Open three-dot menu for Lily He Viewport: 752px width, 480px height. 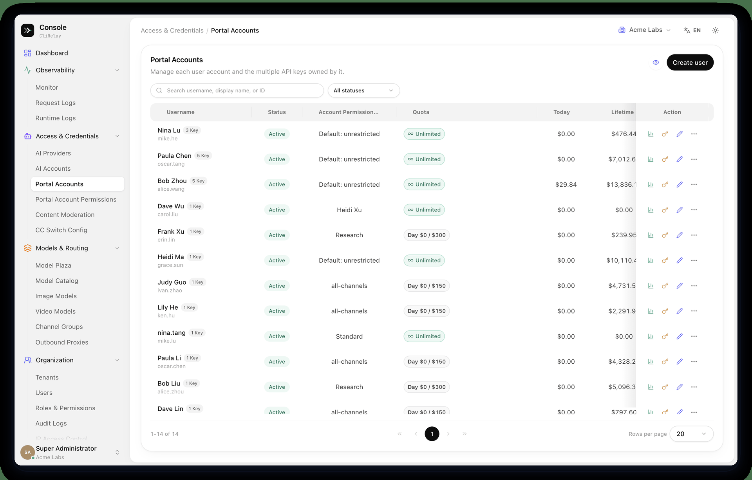pyautogui.click(x=694, y=311)
